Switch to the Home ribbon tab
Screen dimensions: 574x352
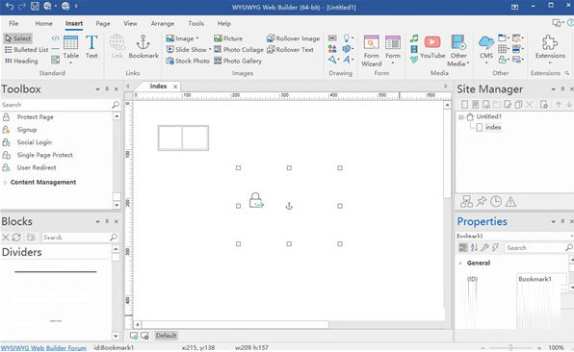tap(44, 23)
